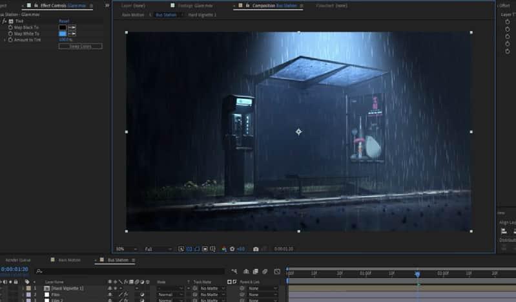
Task: Toggle region of interest button
Action: pos(205,249)
